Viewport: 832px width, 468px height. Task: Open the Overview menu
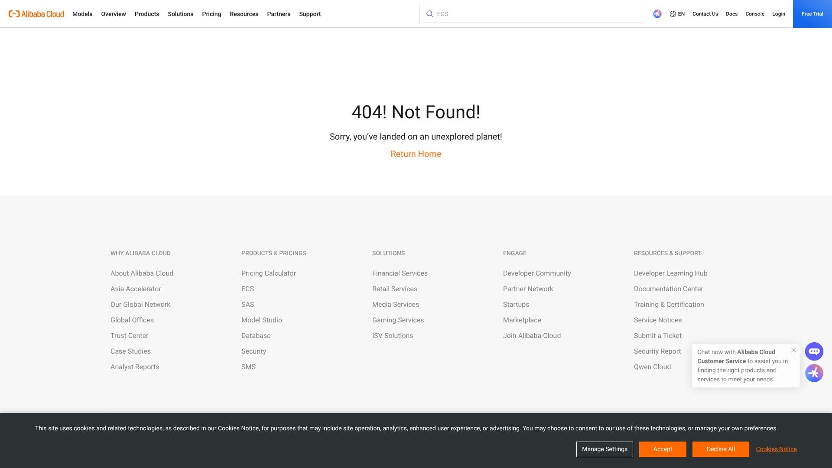tap(114, 14)
